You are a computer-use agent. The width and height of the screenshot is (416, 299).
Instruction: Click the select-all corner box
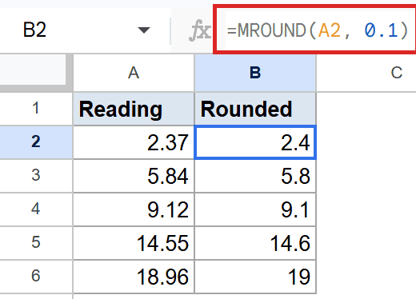[36, 73]
